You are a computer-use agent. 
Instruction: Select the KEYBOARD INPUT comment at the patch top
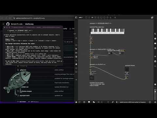(100, 23)
